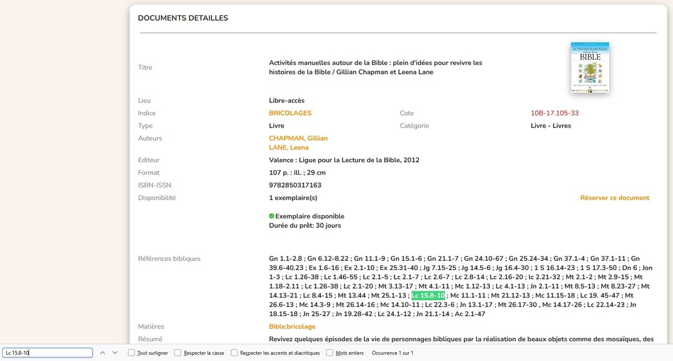Open author LANE, Leena link
This screenshot has height=361, width=673.
coord(289,148)
